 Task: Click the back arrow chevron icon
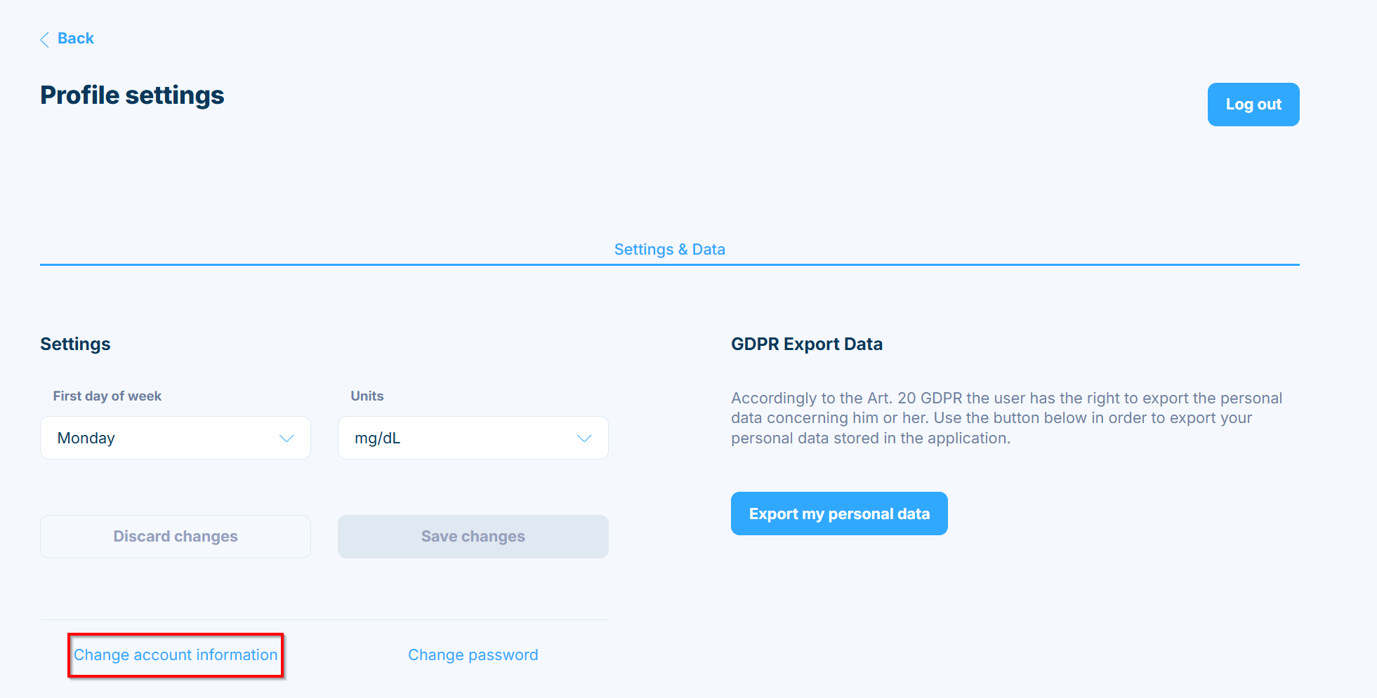click(x=45, y=39)
